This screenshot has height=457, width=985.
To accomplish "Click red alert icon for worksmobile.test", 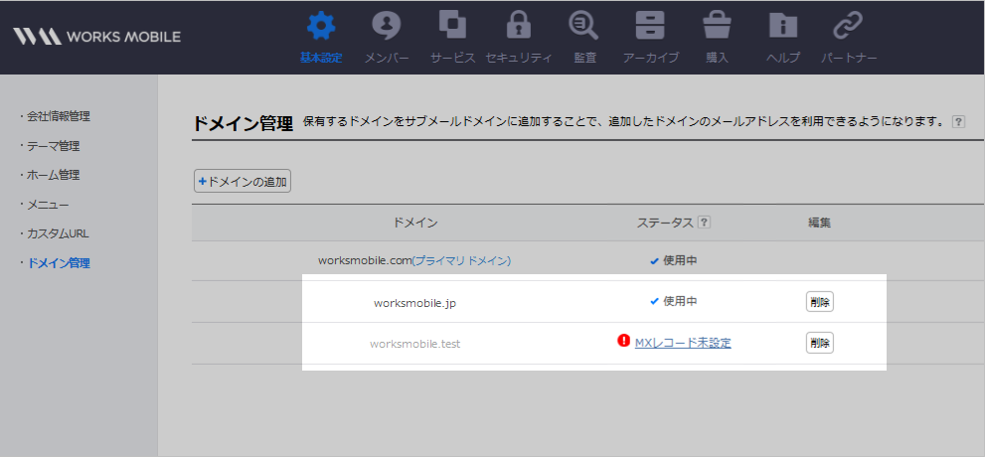I will [x=624, y=341].
